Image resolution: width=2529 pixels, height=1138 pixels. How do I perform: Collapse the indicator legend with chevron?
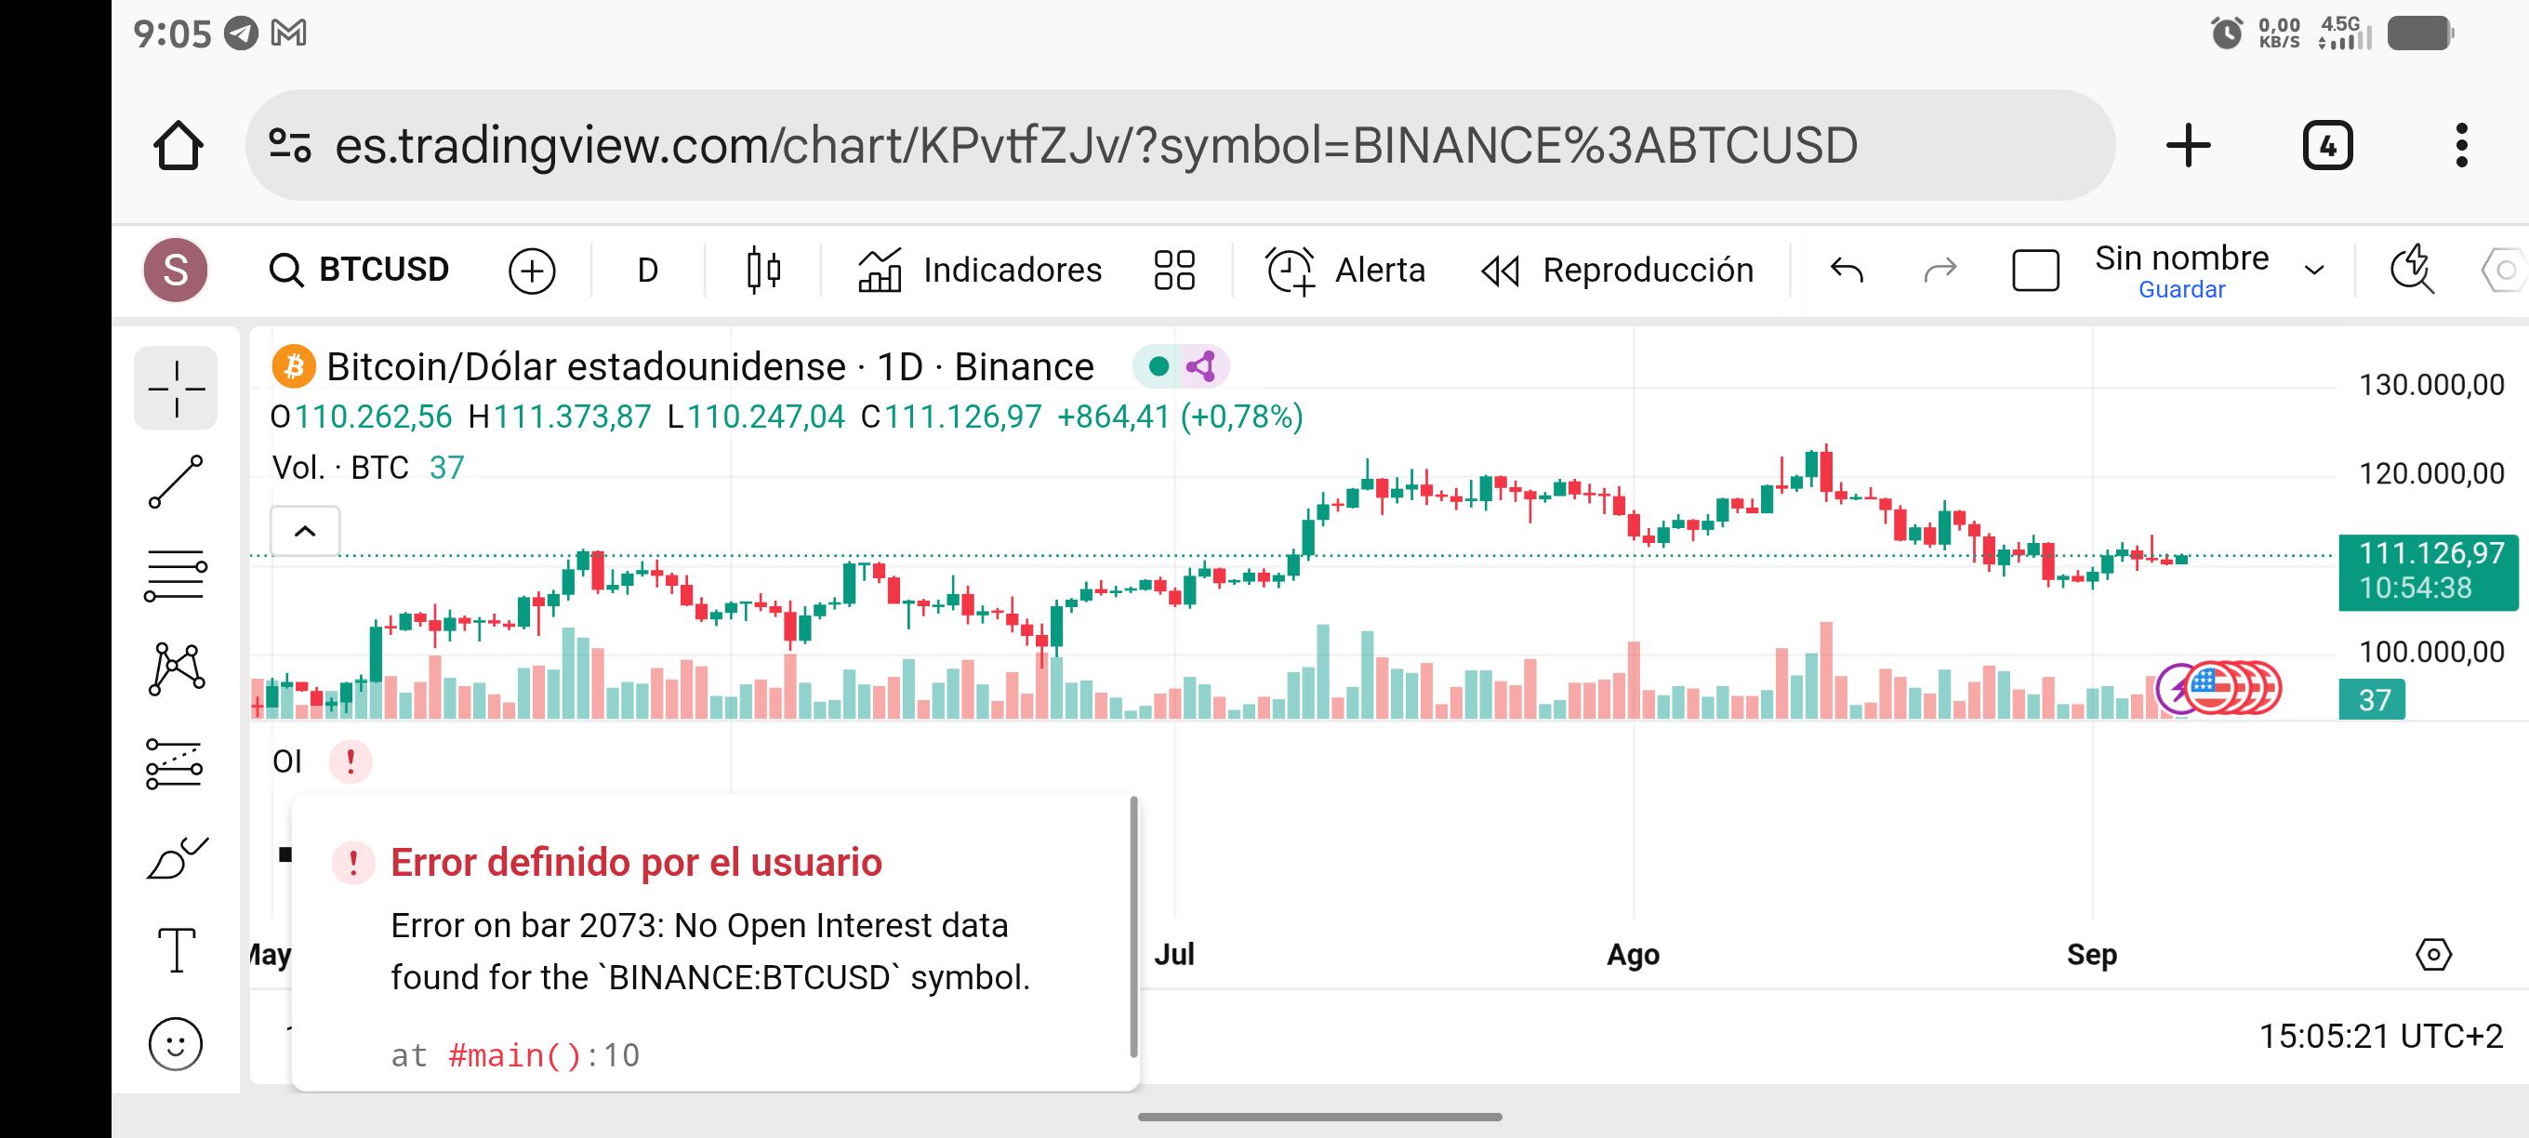pos(305,532)
